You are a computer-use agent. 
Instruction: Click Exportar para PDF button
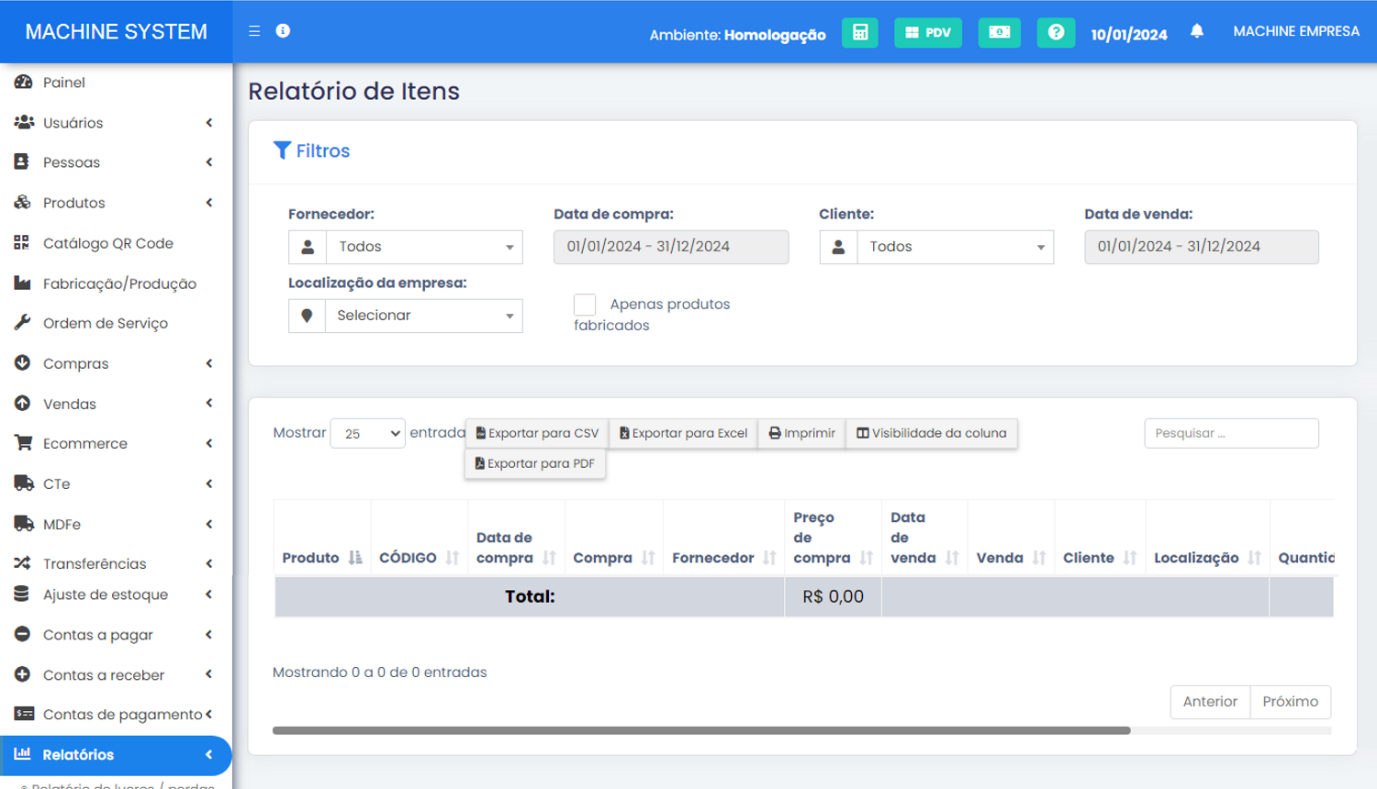point(535,463)
